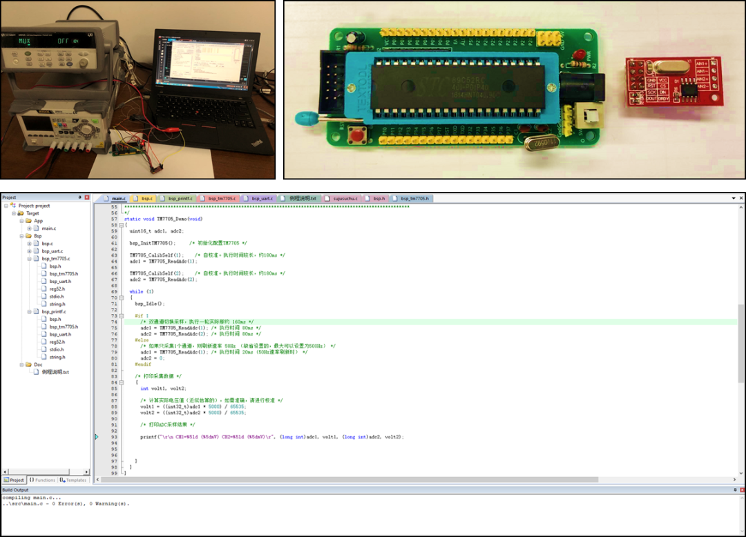746x537 pixels.
Task: Select bsp.c file in Bsp group
Action: coord(47,244)
